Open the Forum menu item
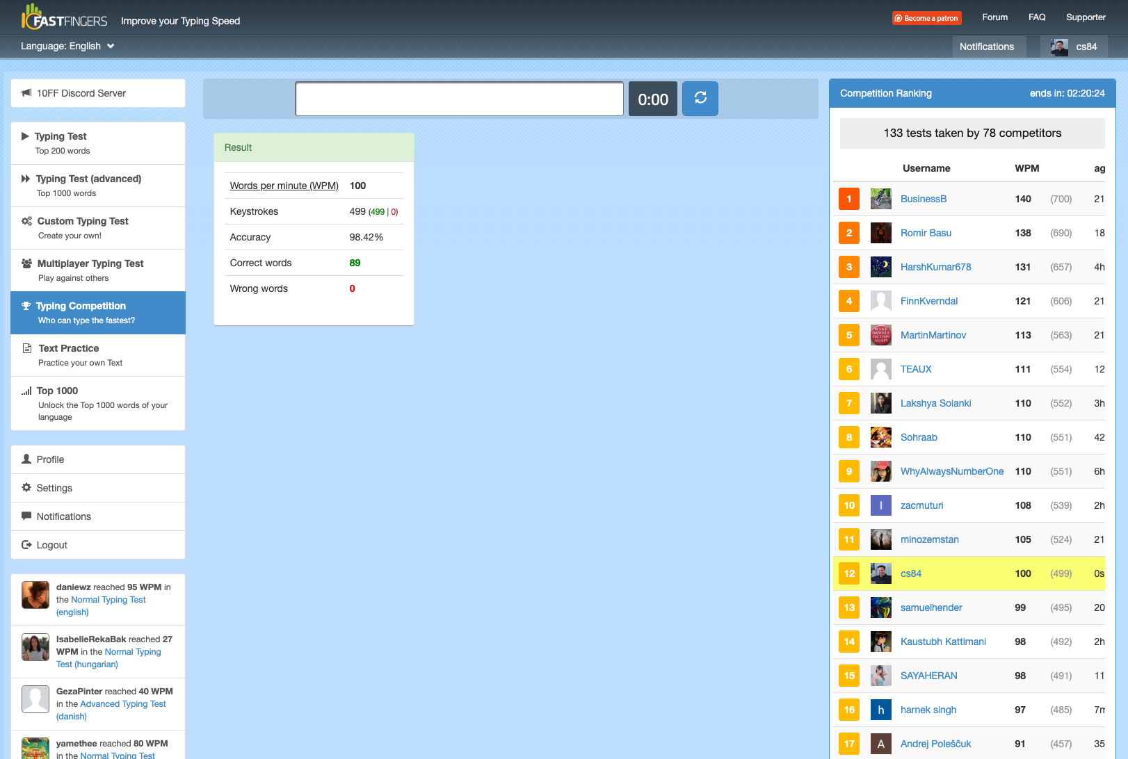The image size is (1128, 759). (994, 17)
